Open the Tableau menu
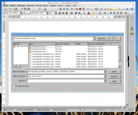The height and width of the screenshot is (115, 138). 53,5
